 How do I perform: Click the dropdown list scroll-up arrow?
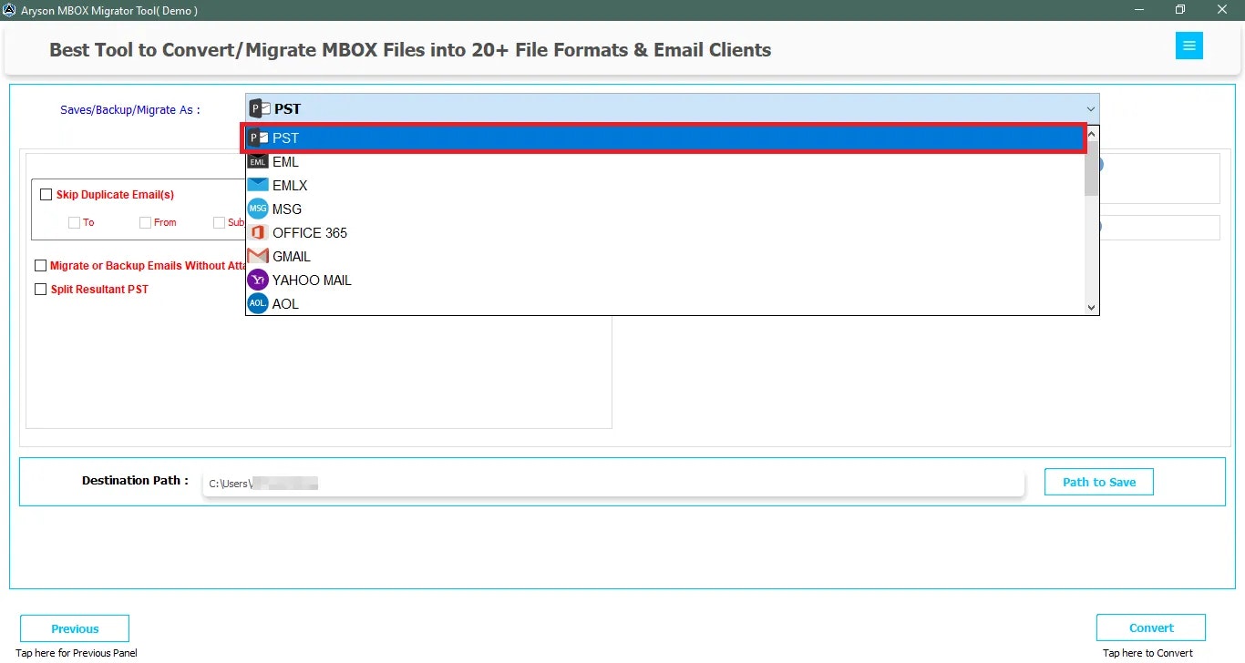point(1091,133)
